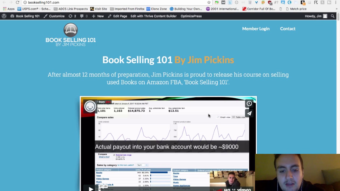Open pending updates showing 2
This screenshot has width=340, height=191.
[72, 16]
